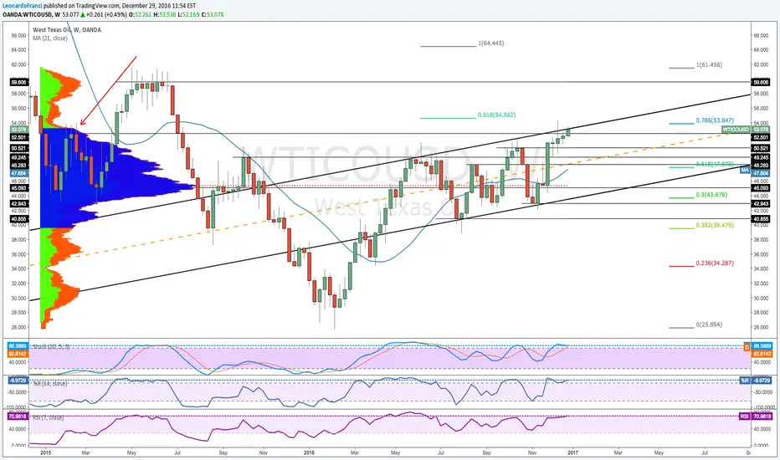Image resolution: width=780 pixels, height=460 pixels.
Task: Select the West Texas Oil, W, OANDA title
Action: (x=67, y=30)
